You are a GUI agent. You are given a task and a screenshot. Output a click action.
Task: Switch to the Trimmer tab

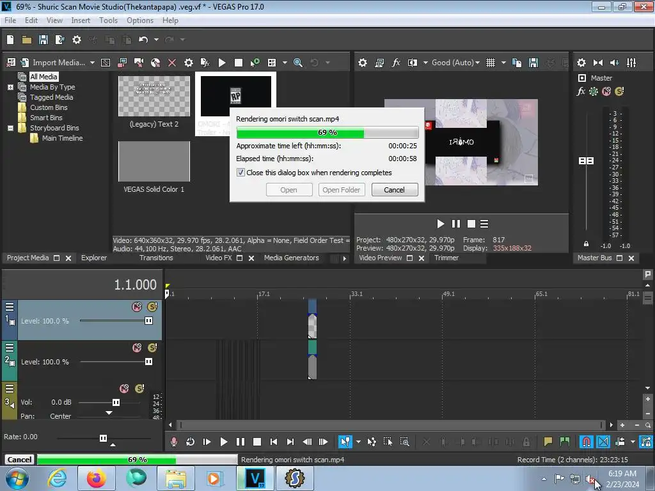[446, 258]
